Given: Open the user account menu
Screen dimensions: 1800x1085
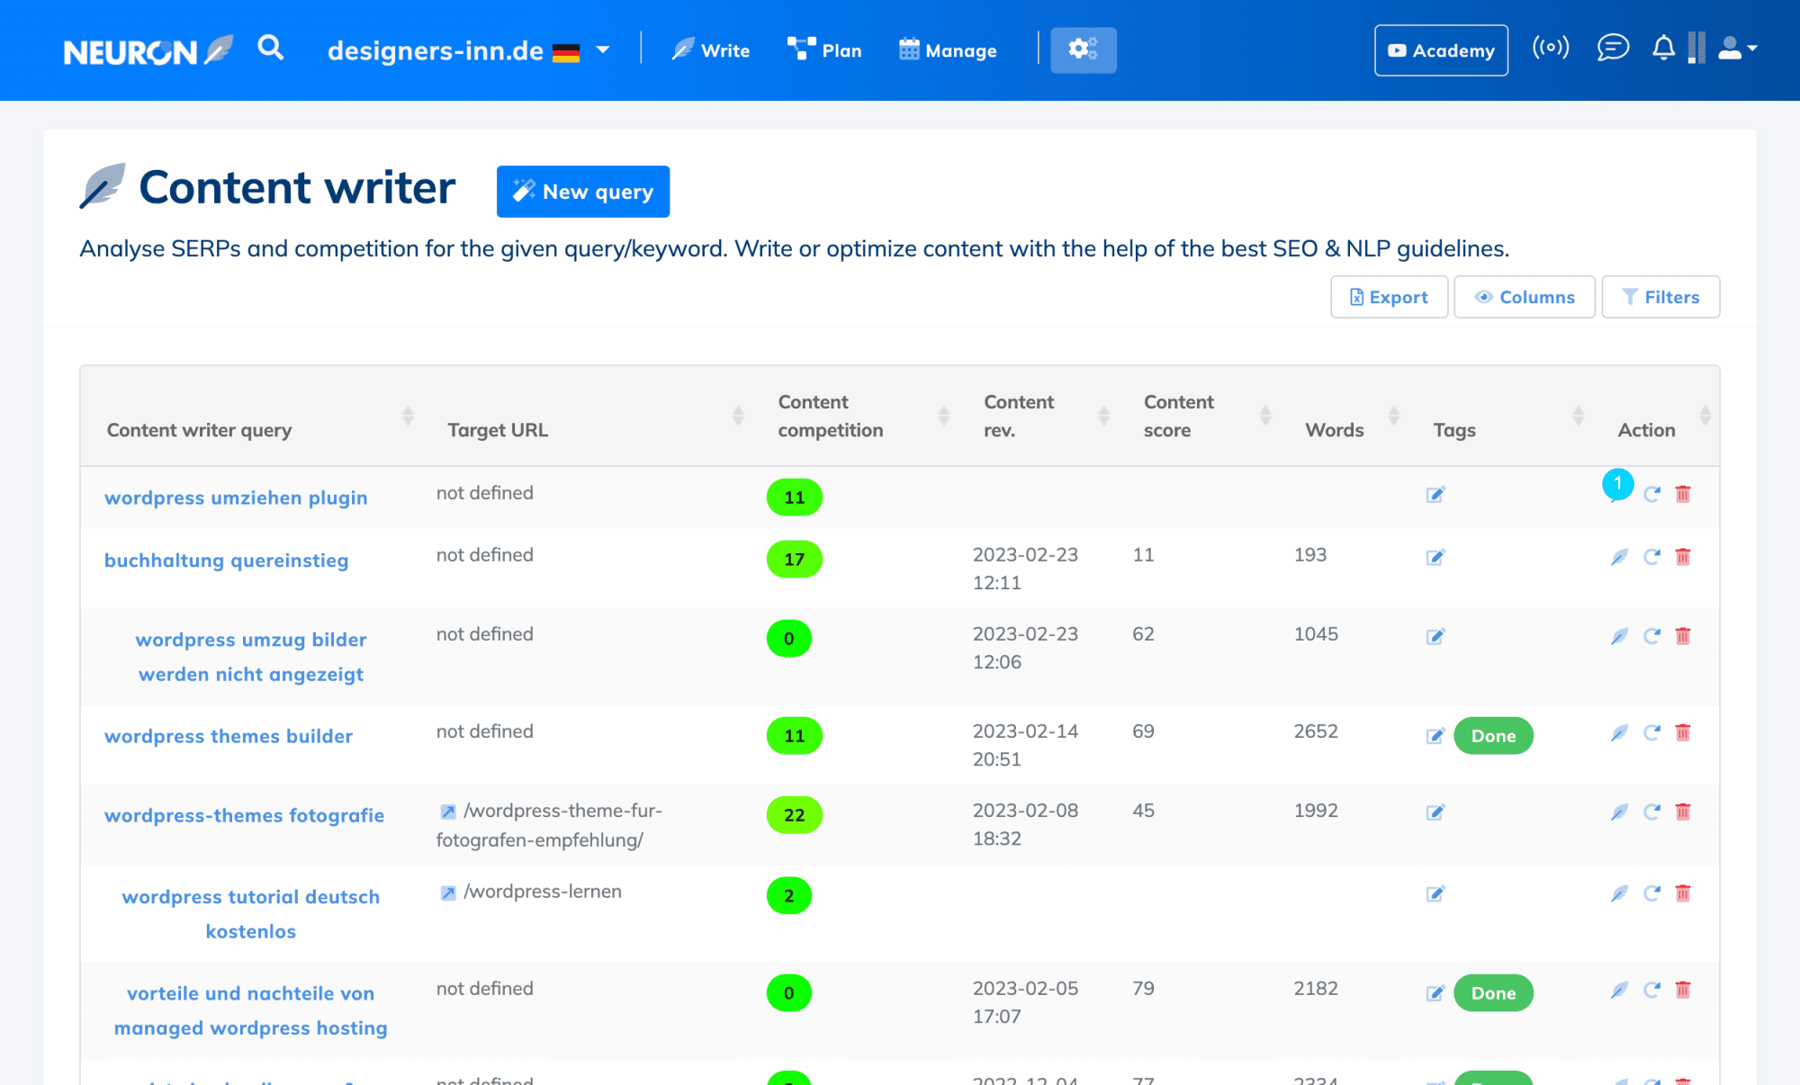Looking at the screenshot, I should pos(1737,49).
